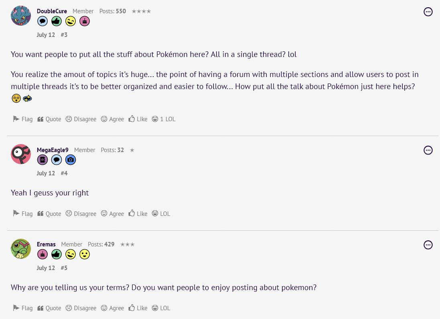Click DoubleCure's thumbs-up badge
This screenshot has height=319, width=440.
click(57, 21)
